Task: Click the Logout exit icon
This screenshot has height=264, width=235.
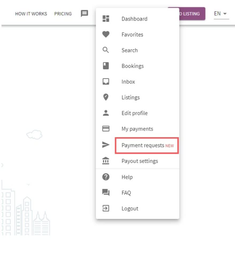Action: (x=106, y=208)
